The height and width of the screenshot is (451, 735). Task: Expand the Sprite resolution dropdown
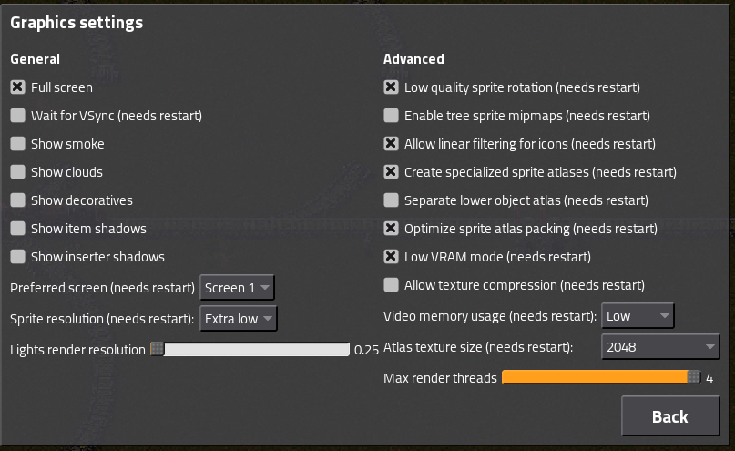coord(239,318)
